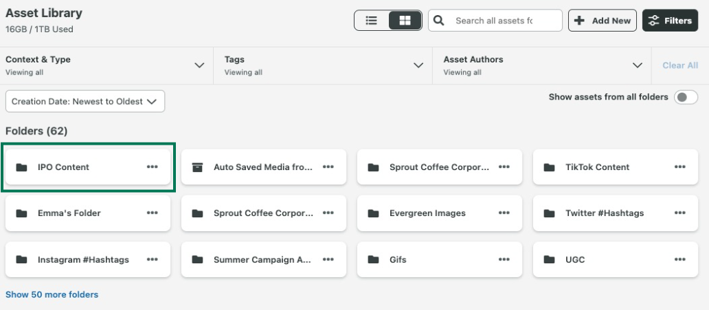Image resolution: width=709 pixels, height=310 pixels.
Task: Expand the Tags filter dropdown
Action: tap(418, 65)
